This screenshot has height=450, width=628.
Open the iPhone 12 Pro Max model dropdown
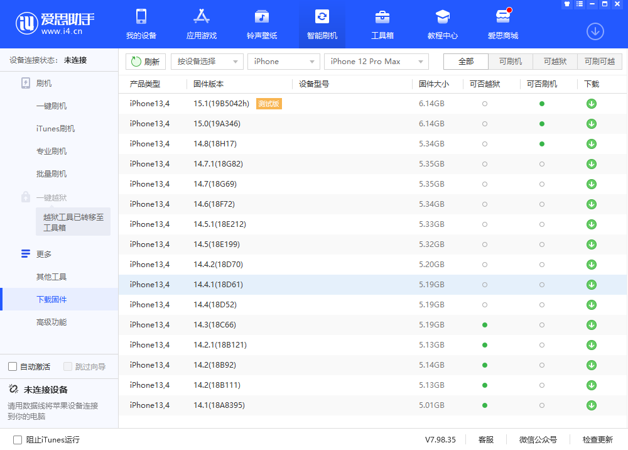click(x=376, y=62)
